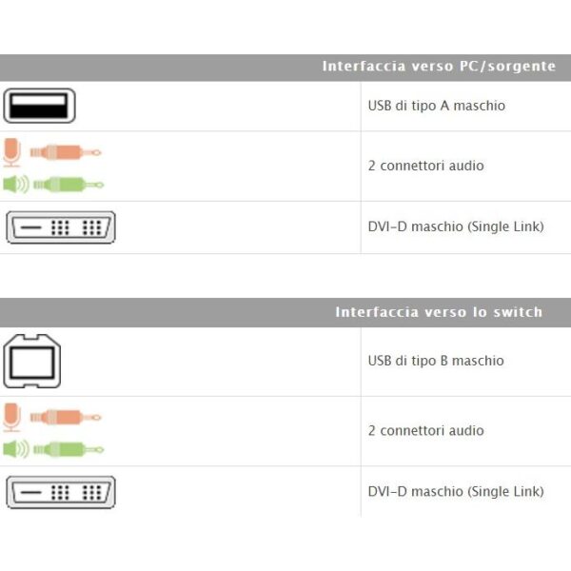Click 'DVI-D maschio (Single Link)' in switch section
Viewport: 571px width, 571px height.
[455, 491]
